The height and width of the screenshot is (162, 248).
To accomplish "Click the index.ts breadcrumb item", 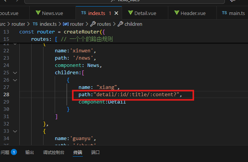I will [48, 24].
